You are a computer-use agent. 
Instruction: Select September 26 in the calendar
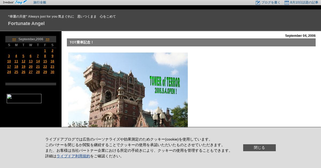click(23, 72)
